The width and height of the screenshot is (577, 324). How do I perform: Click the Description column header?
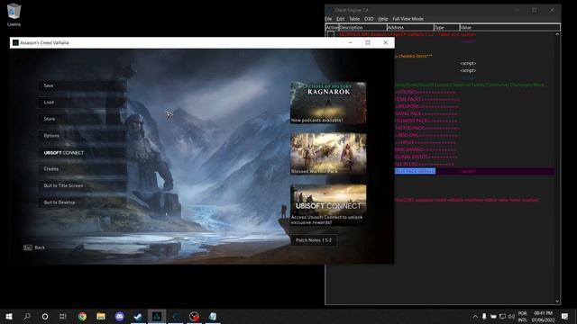362,27
